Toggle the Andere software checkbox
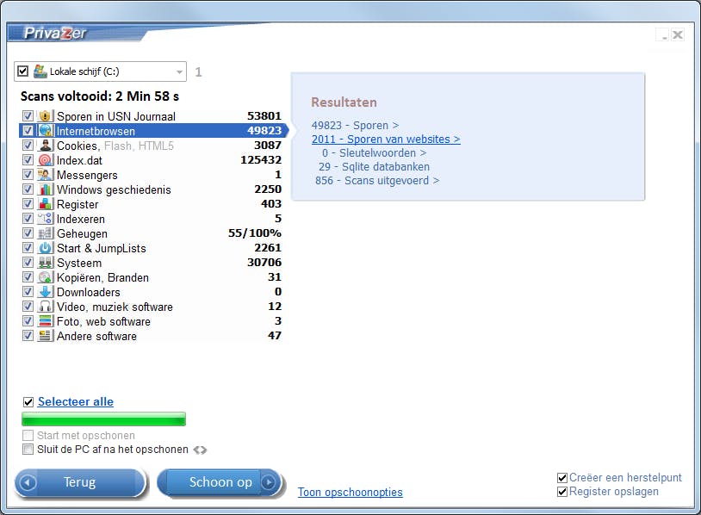The width and height of the screenshot is (701, 515). 28,336
